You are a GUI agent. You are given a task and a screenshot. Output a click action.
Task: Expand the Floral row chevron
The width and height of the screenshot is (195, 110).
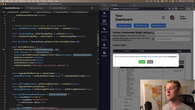pos(120,109)
